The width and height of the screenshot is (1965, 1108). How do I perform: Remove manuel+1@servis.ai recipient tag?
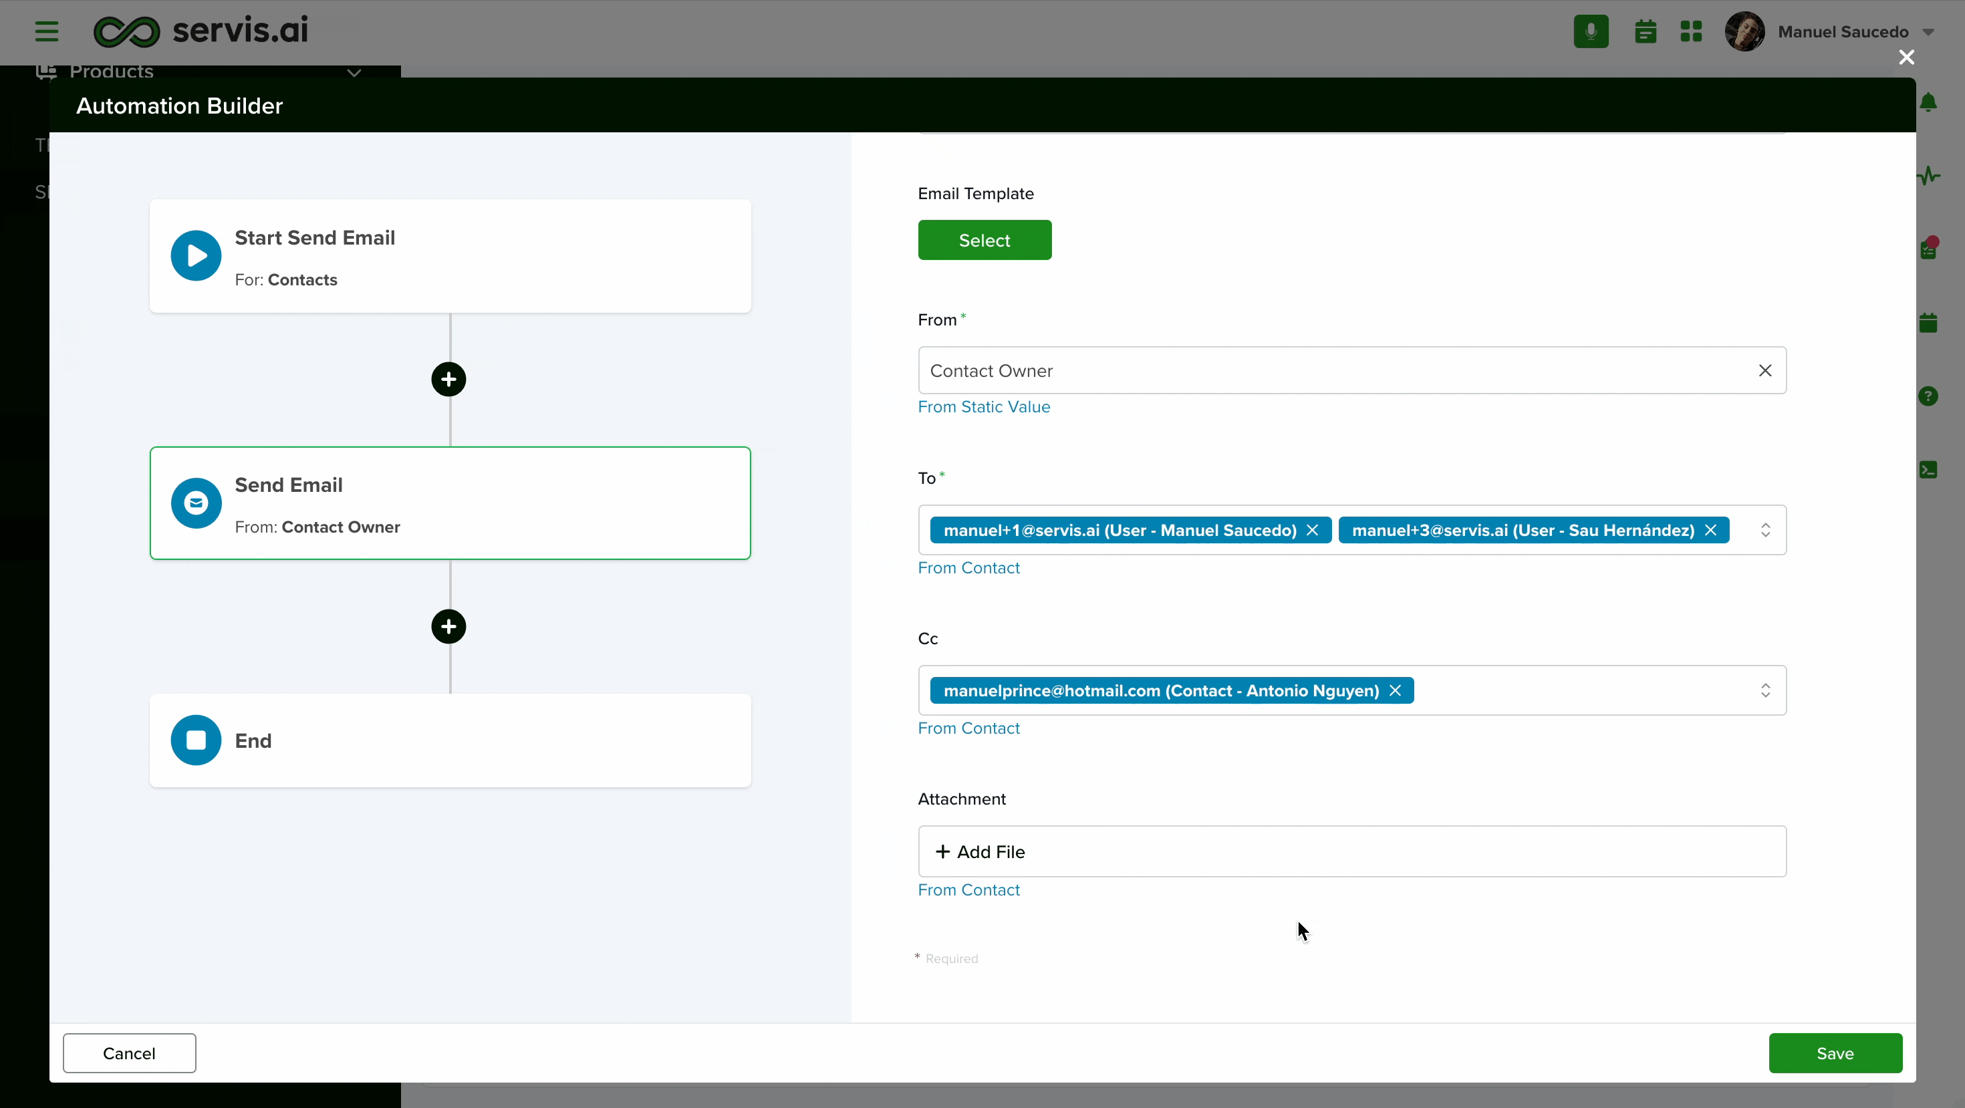pos(1312,530)
